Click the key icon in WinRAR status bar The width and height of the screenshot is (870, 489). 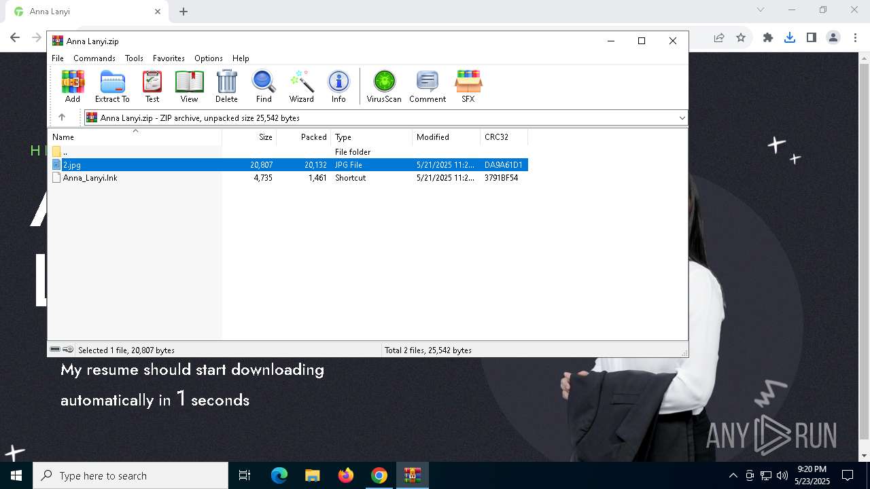coord(68,350)
